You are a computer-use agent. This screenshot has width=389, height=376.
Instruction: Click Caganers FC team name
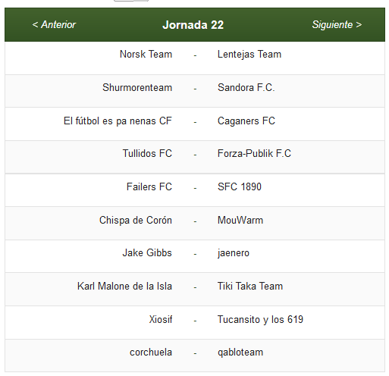pos(246,121)
